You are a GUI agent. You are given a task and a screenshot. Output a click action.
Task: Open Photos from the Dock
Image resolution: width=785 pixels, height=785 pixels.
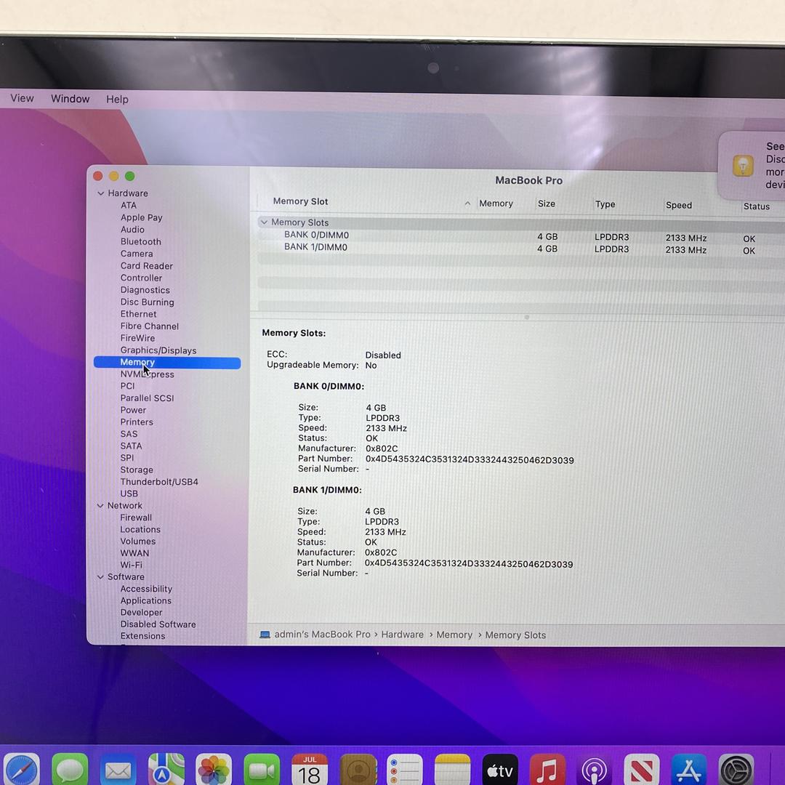214,770
